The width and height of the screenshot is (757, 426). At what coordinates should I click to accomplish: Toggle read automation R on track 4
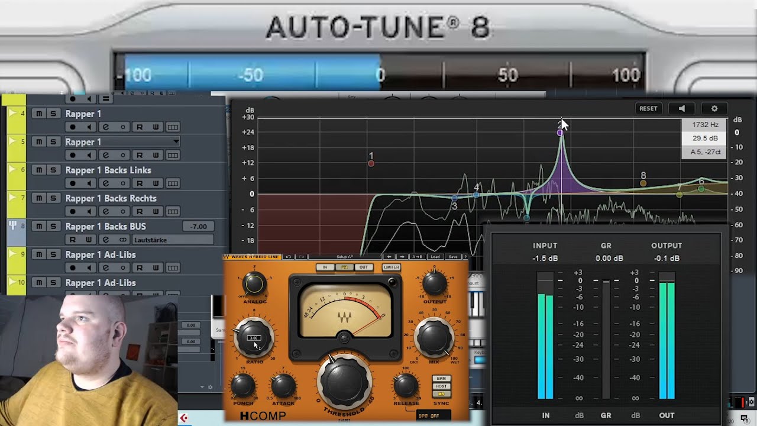[140, 127]
